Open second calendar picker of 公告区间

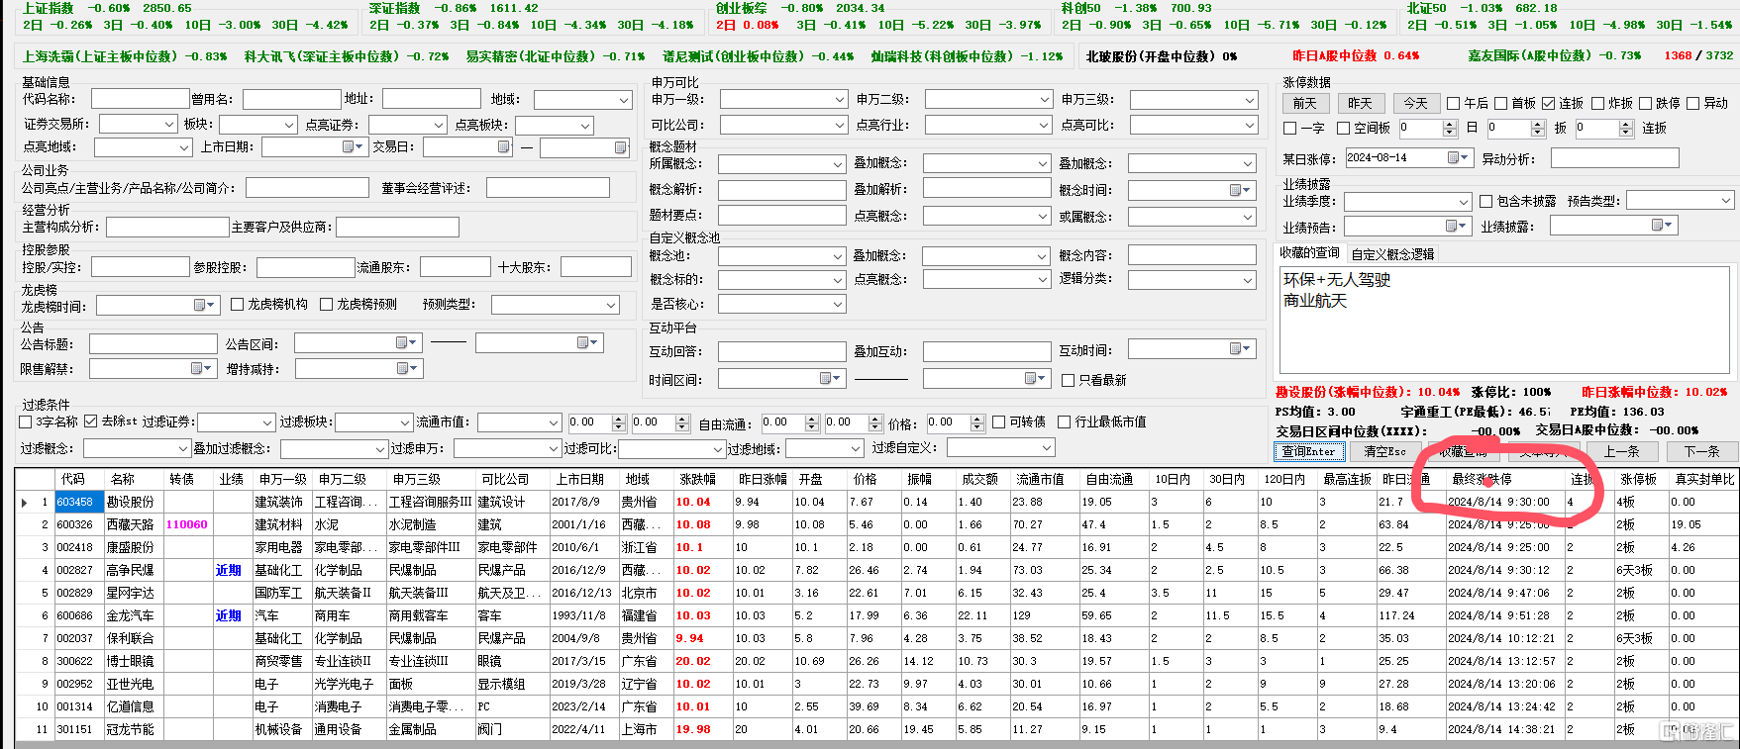tap(587, 342)
